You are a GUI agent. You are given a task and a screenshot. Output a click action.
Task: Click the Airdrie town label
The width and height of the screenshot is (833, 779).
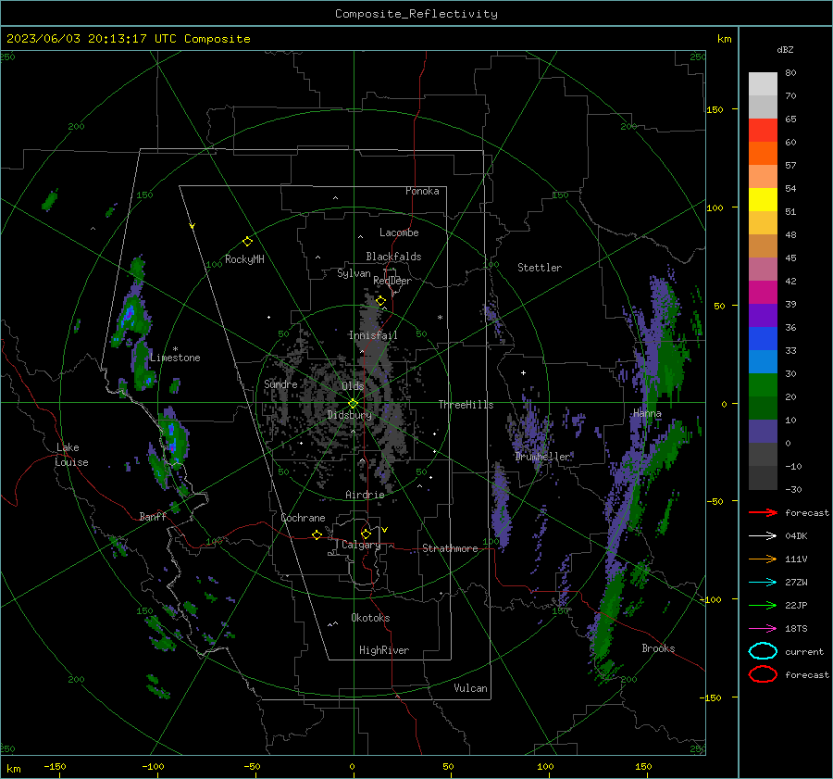pyautogui.click(x=365, y=495)
